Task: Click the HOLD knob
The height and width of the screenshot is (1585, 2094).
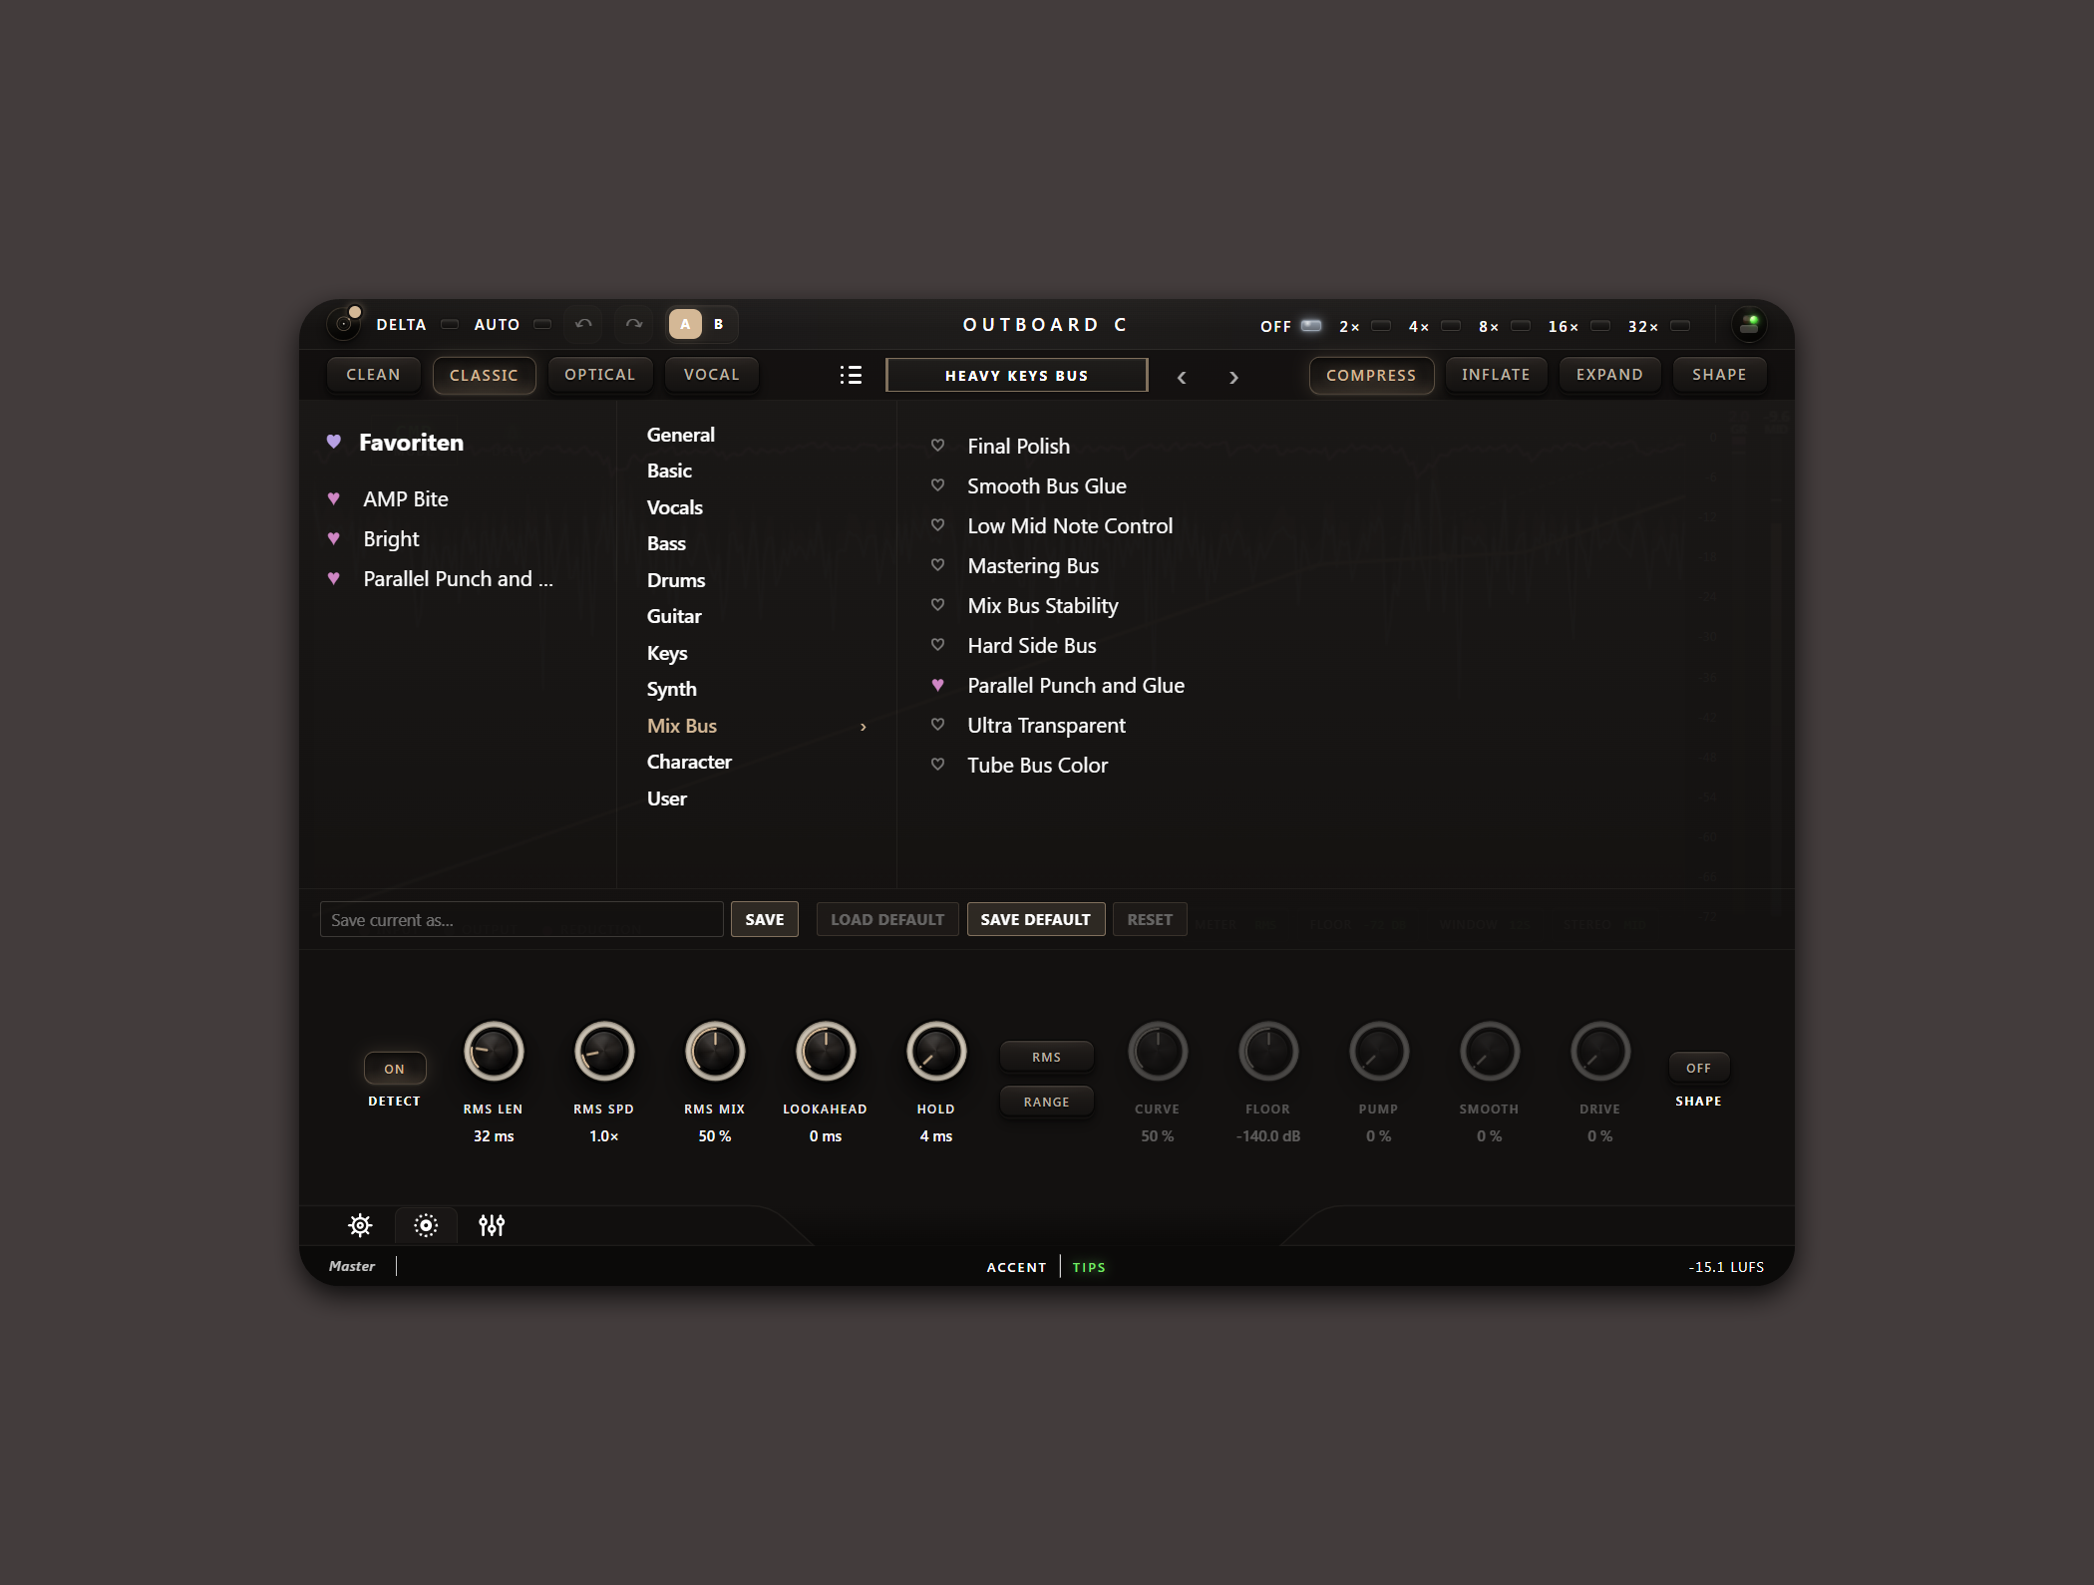Action: coord(936,1052)
